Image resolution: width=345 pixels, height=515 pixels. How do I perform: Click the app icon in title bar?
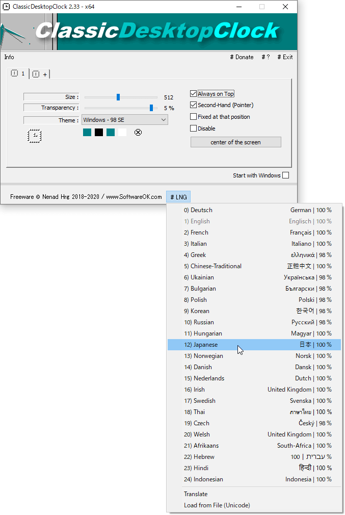(x=6, y=7)
